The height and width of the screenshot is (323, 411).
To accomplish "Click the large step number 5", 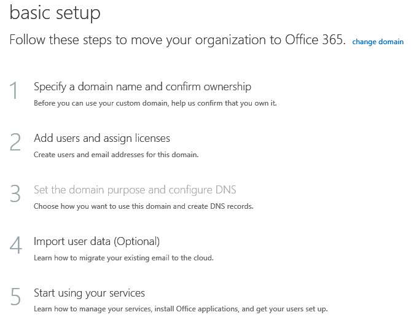I will (15, 298).
